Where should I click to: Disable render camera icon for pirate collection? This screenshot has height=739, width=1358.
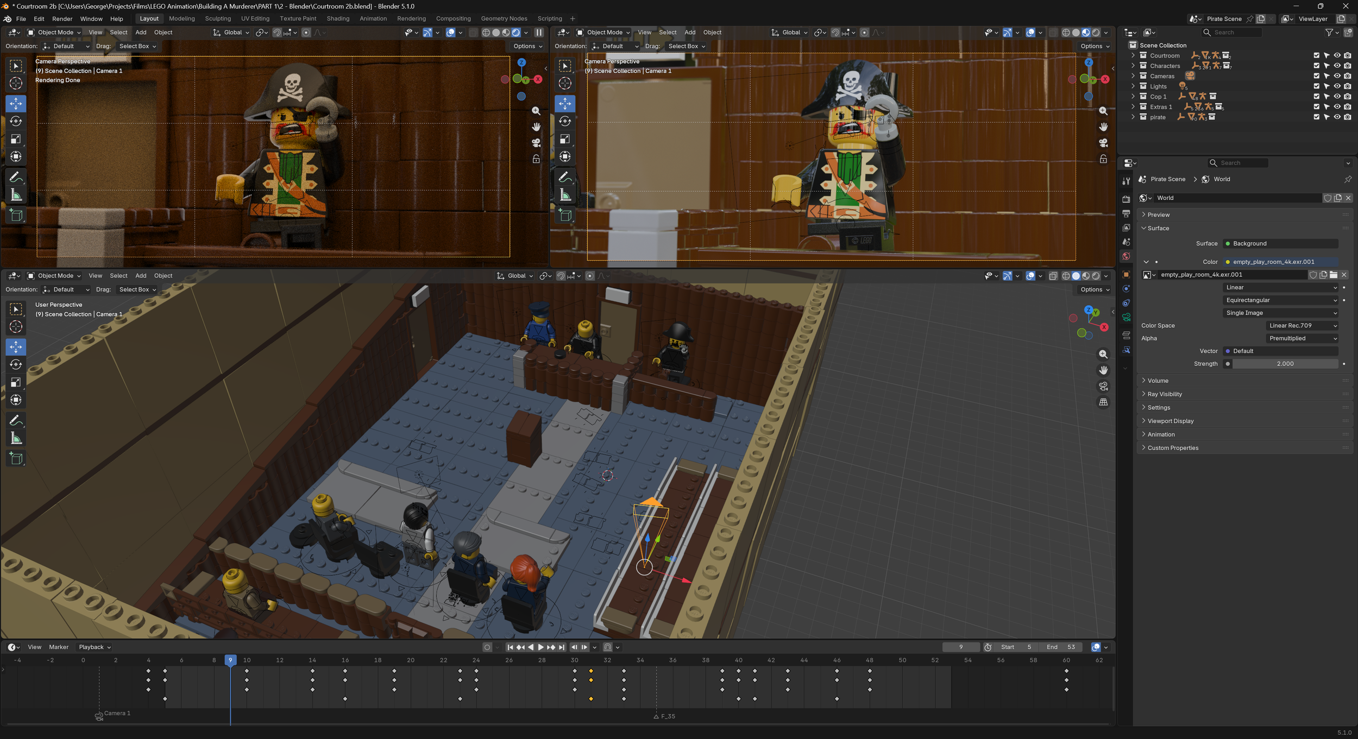[1347, 117]
